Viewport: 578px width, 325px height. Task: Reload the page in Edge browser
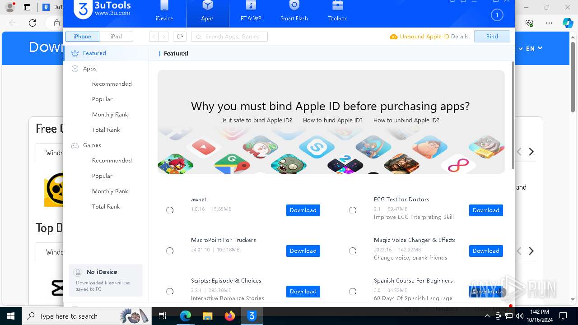[x=33, y=23]
